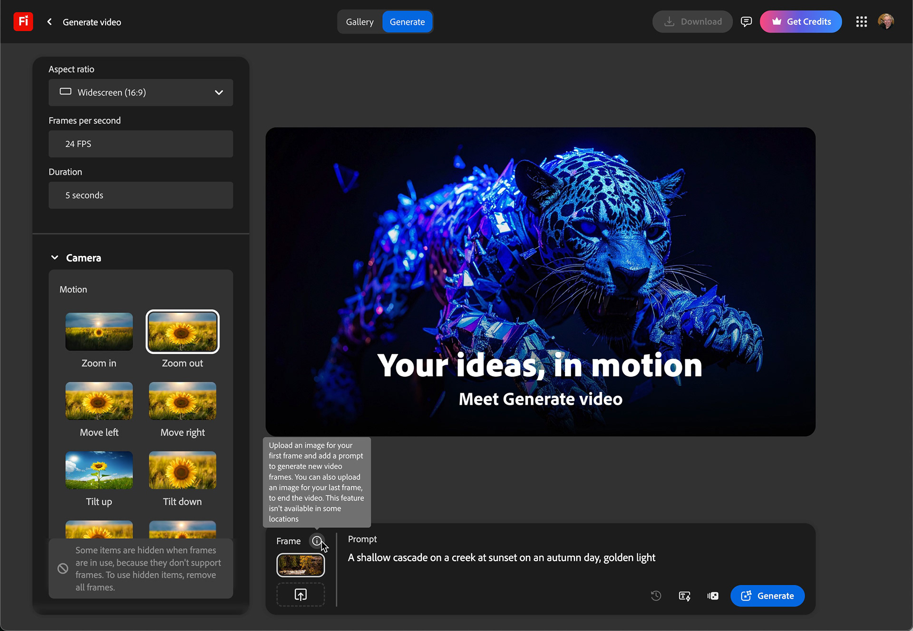The width and height of the screenshot is (913, 631).
Task: Click the hidden items notice icon
Action: (63, 568)
